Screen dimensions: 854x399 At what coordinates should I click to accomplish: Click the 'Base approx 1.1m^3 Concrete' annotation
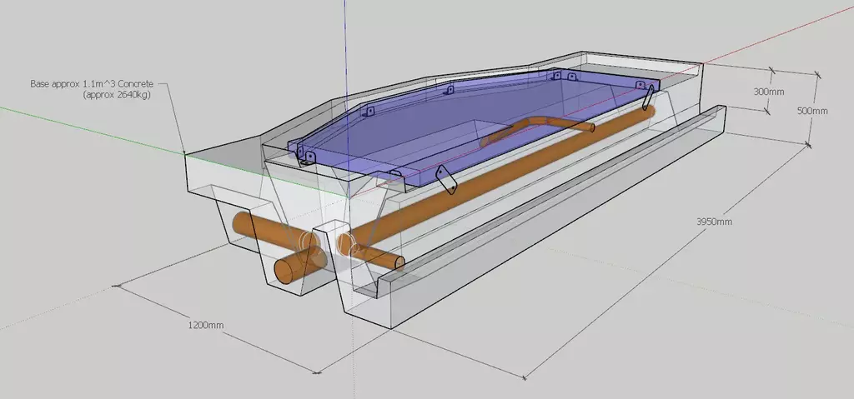tap(92, 84)
